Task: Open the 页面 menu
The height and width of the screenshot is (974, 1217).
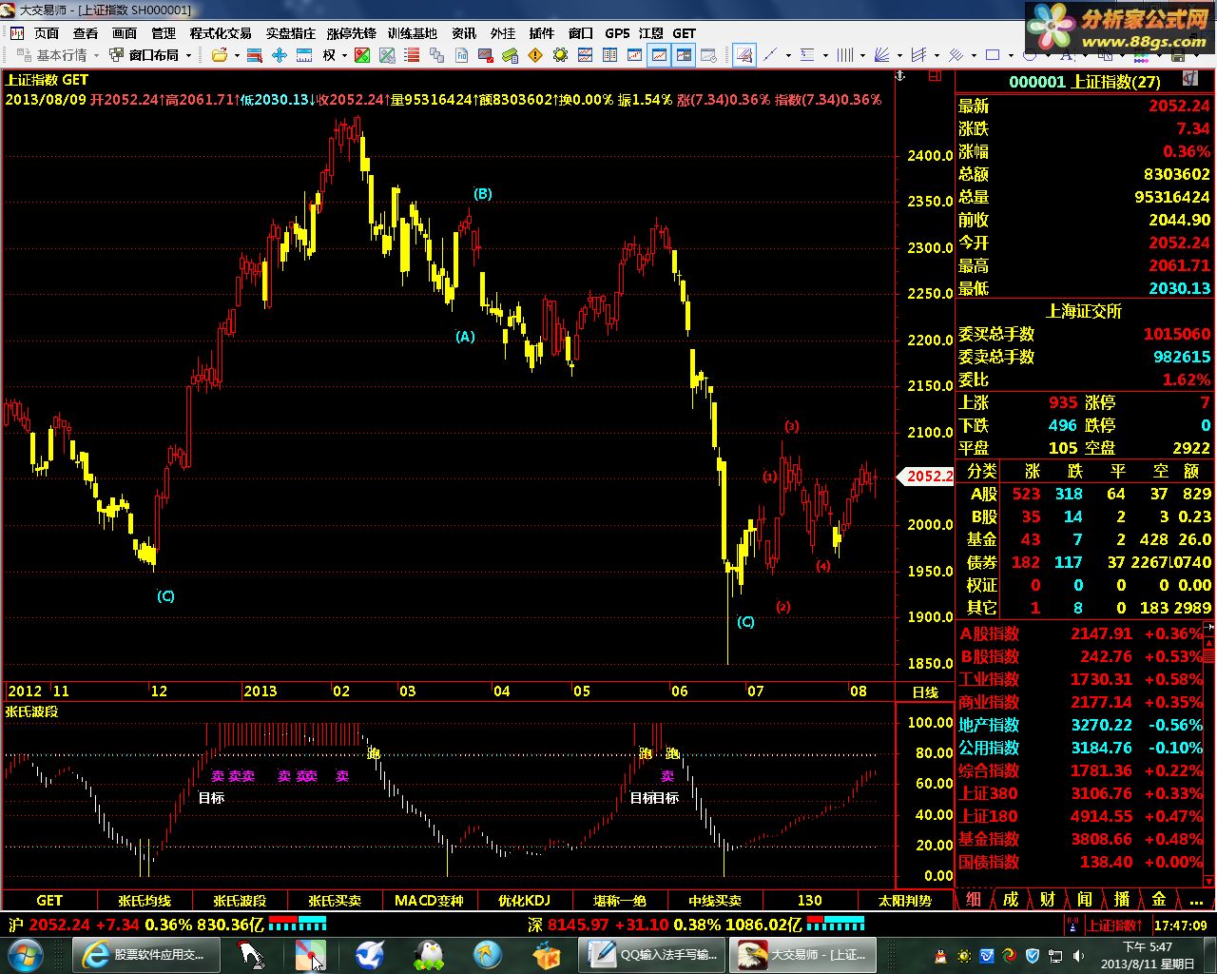Action: coord(47,33)
